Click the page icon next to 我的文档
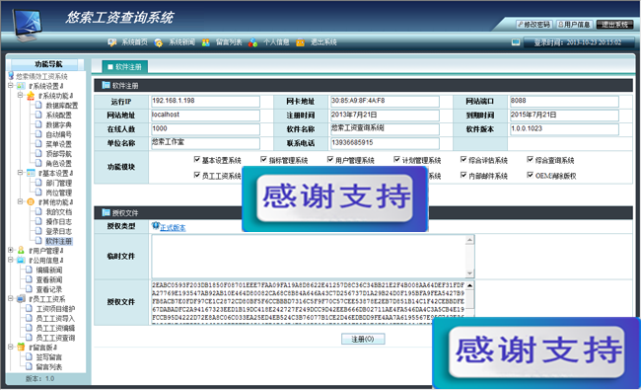 point(38,211)
